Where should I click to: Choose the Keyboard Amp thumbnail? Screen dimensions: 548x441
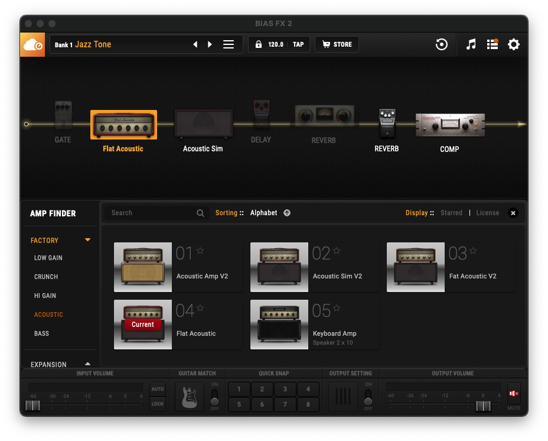[279, 325]
